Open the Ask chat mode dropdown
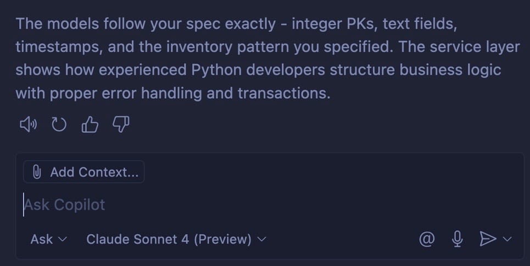530x266 pixels. tap(48, 239)
